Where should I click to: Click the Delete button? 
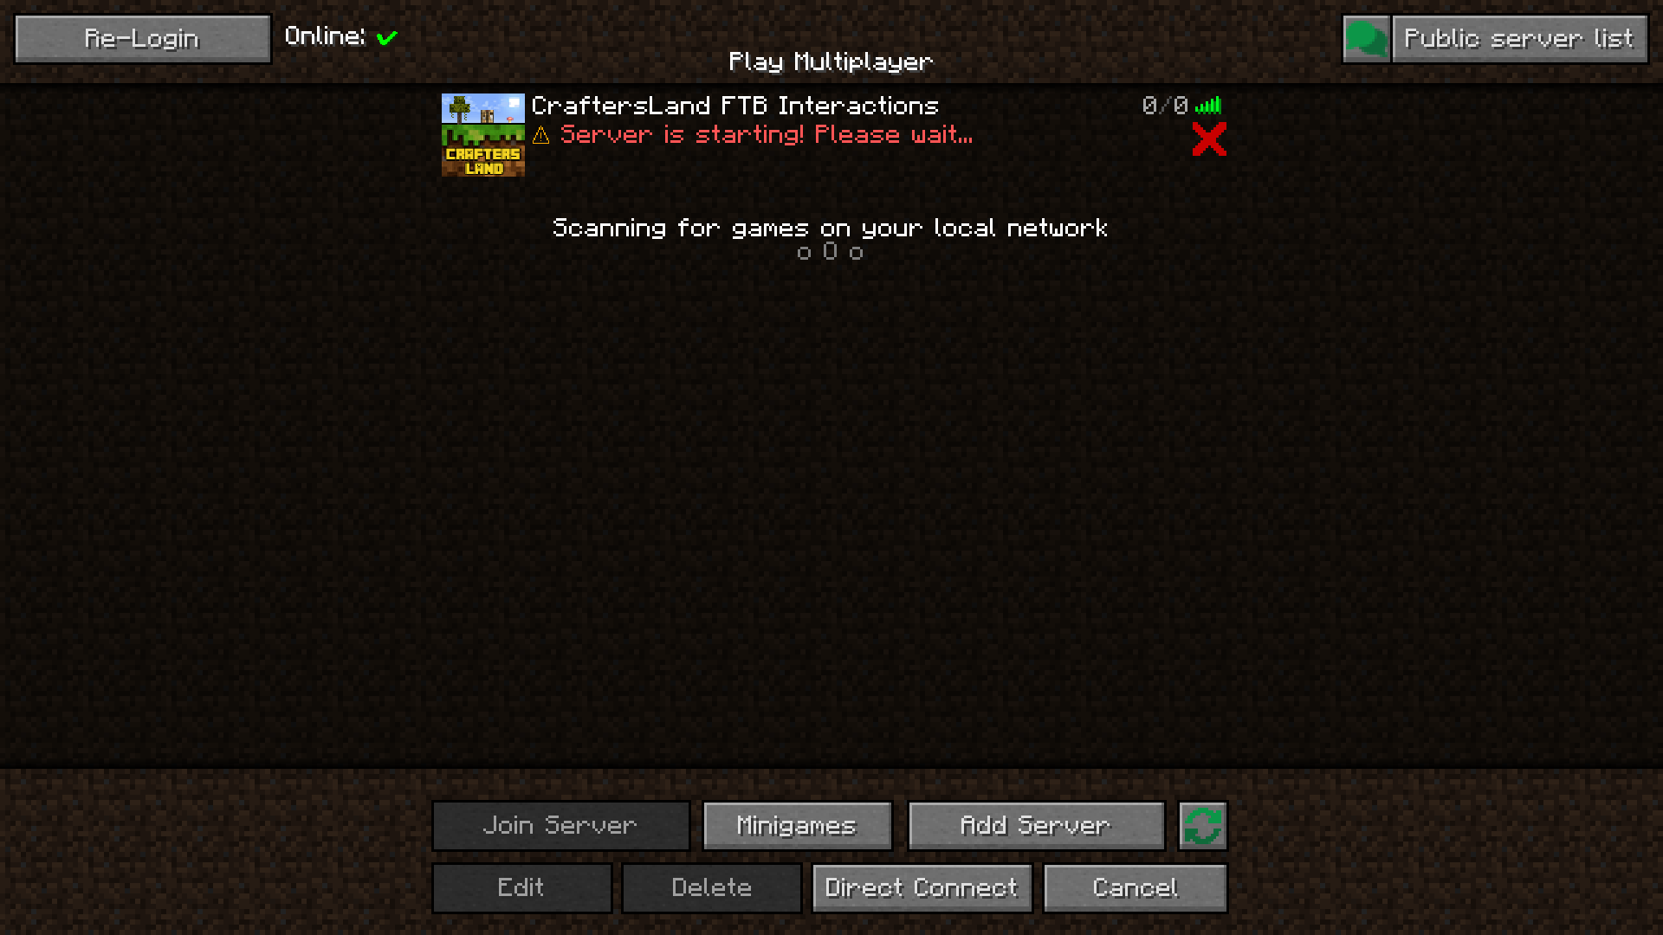point(710,887)
